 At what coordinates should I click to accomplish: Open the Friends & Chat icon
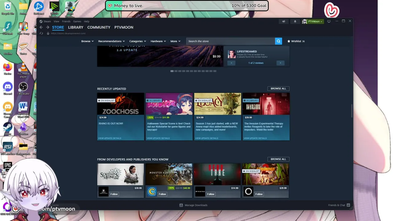(x=348, y=205)
